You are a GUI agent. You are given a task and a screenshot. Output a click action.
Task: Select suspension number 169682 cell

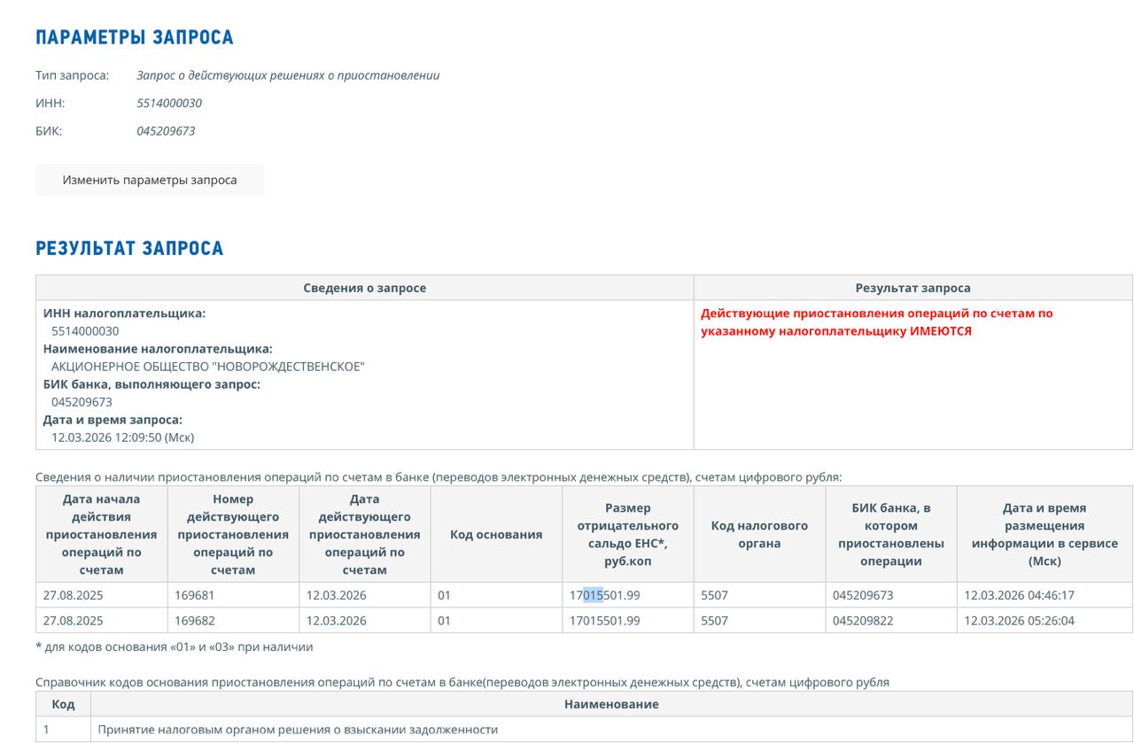195,621
